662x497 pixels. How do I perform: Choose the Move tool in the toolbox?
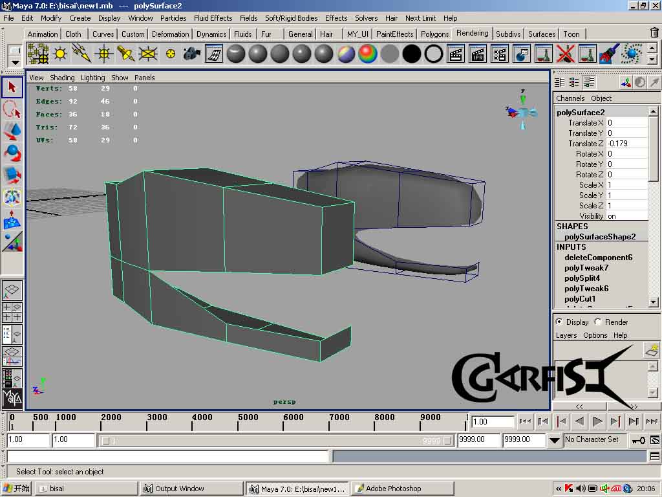(x=12, y=131)
